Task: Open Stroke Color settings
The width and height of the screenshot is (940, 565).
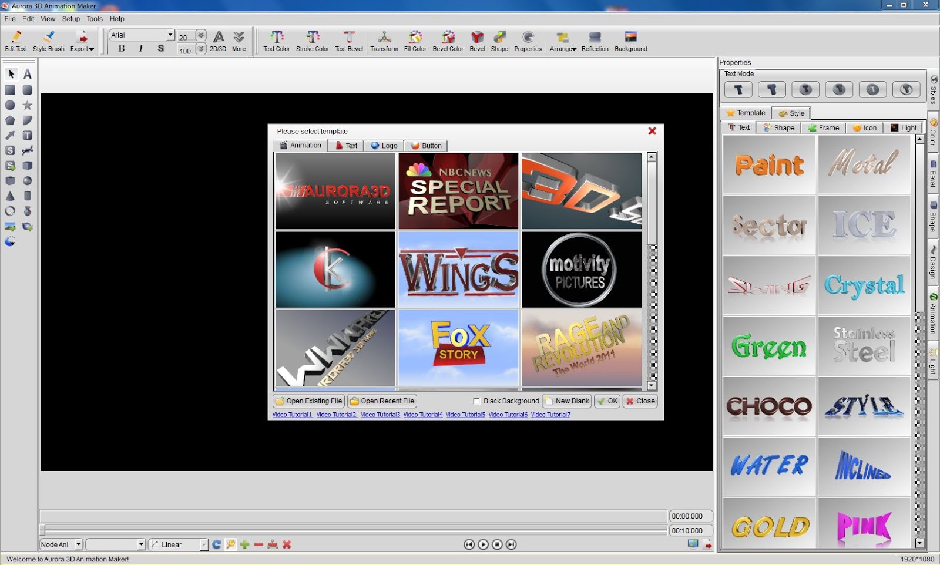Action: (x=313, y=41)
